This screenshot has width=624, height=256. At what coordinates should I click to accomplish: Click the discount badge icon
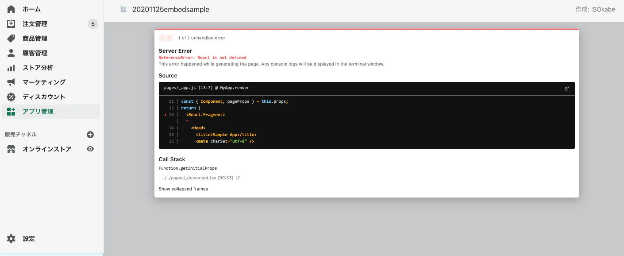(x=12, y=97)
